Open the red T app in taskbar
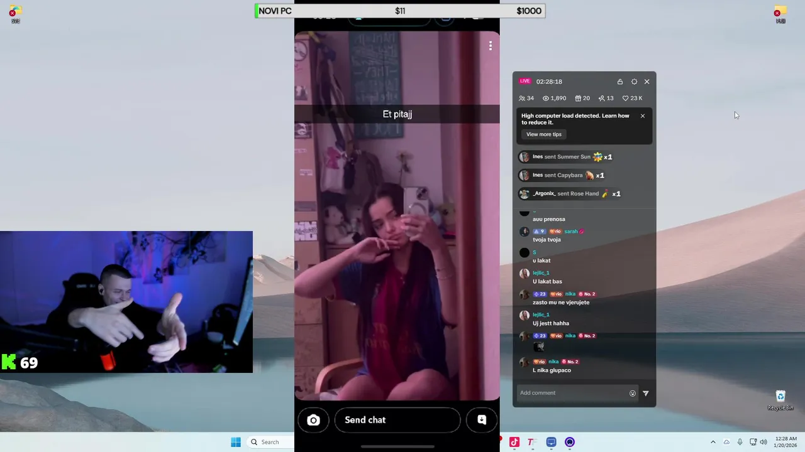Screen dimensions: 805x452 click(x=531, y=442)
